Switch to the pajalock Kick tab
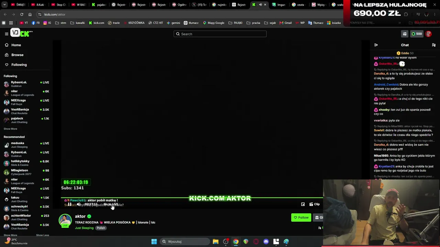 99,5
